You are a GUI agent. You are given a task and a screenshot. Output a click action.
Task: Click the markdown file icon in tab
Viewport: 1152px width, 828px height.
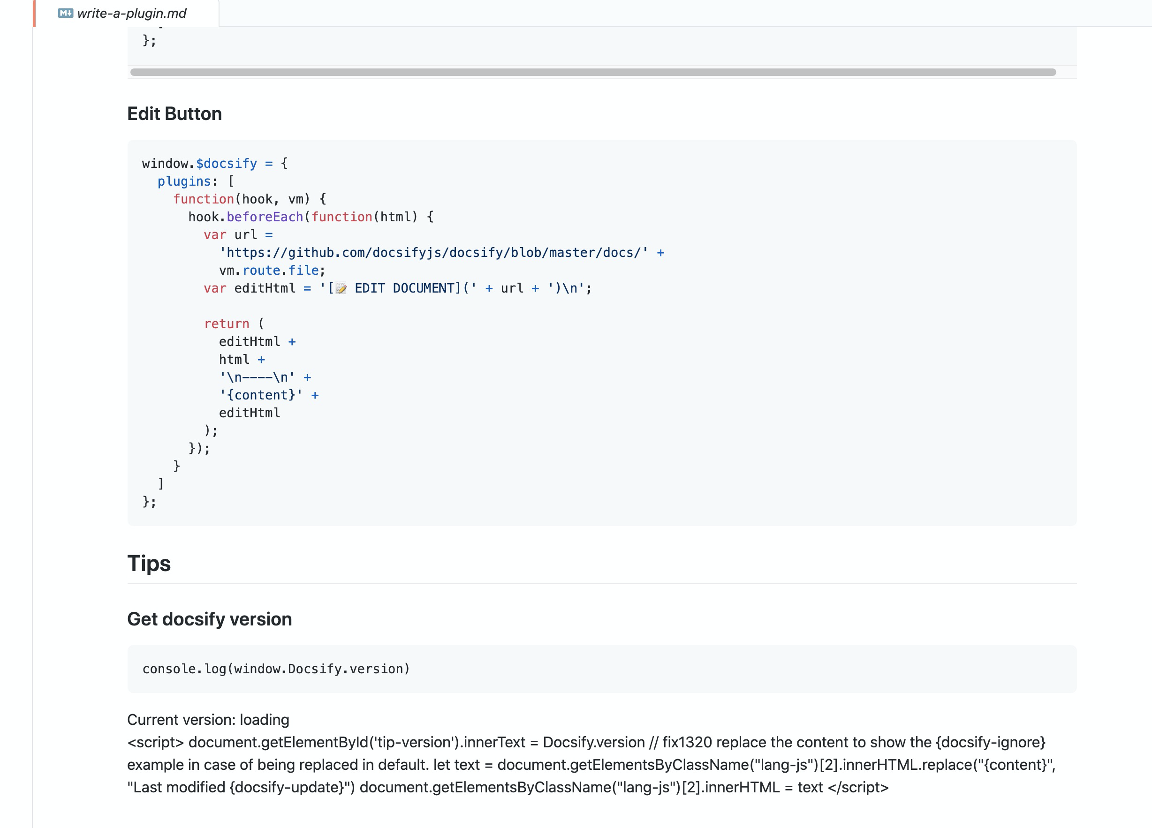pos(66,13)
